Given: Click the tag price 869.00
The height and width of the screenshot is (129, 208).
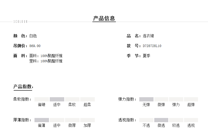Looking at the screenshot, I should 35,46.
